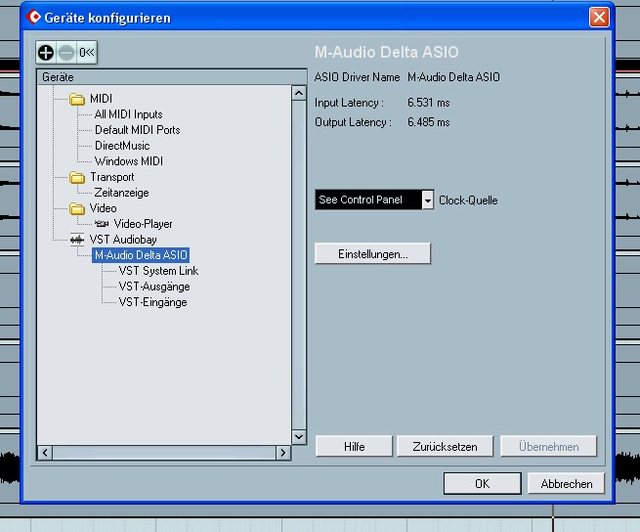This screenshot has height=532, width=640.
Task: Select the VST Audiobay entry
Action: 123,240
